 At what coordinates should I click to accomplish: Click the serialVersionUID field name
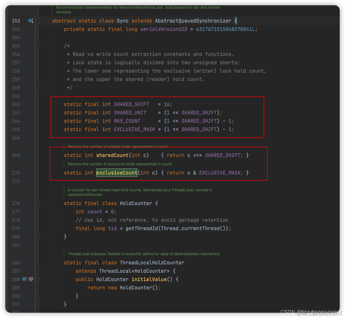click(164, 29)
